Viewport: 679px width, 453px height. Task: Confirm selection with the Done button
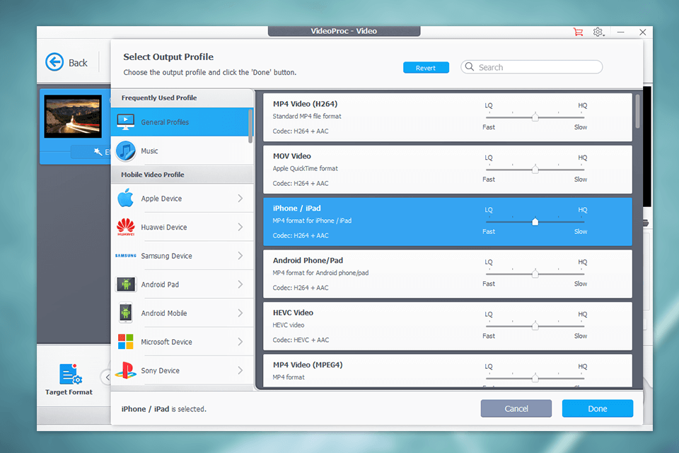tap(597, 408)
